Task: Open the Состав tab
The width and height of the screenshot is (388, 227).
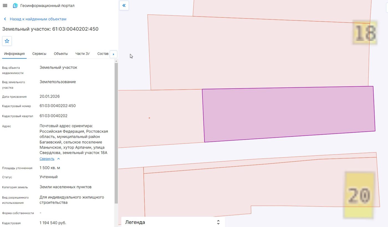Action: 103,54
